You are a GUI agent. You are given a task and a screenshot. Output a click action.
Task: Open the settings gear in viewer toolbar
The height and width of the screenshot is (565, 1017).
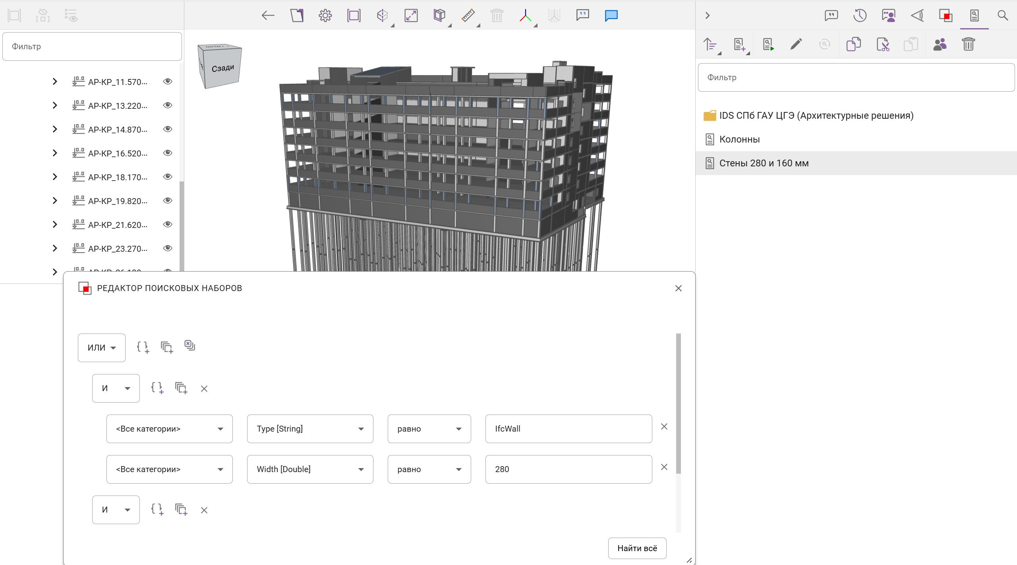pos(325,16)
